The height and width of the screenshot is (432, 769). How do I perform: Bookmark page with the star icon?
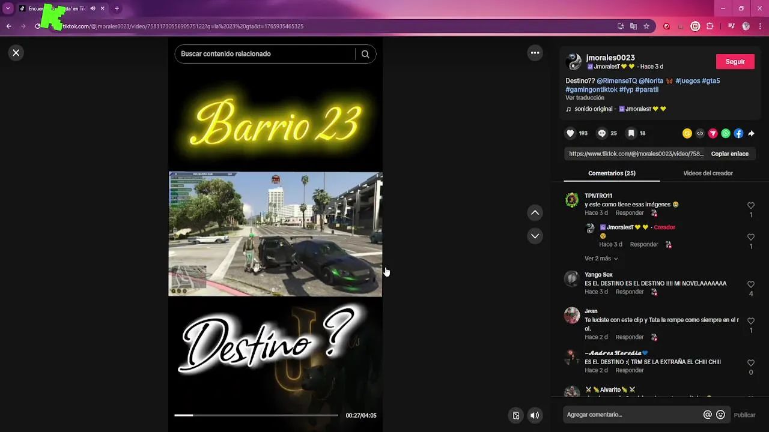646,26
